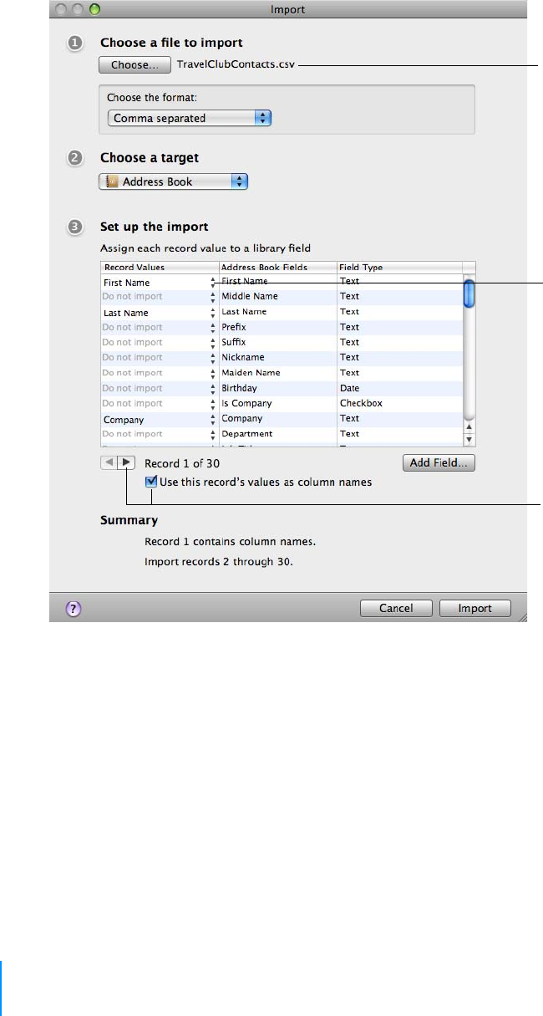Click the 'Checkbox' field type cell

coord(399,403)
